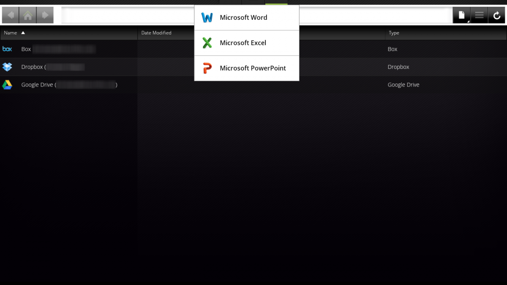Open the list view menu icon
The width and height of the screenshot is (507, 285).
click(x=479, y=16)
